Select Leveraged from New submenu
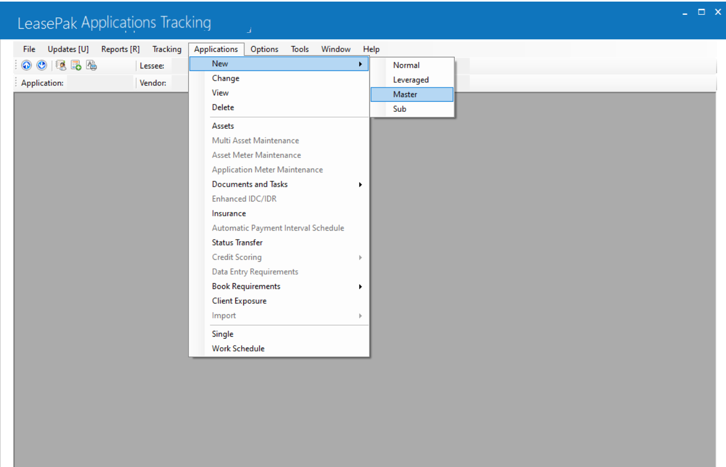This screenshot has height=467, width=726. click(412, 80)
